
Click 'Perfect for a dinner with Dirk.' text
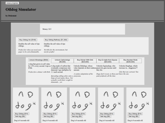pyautogui.click(x=39, y=72)
